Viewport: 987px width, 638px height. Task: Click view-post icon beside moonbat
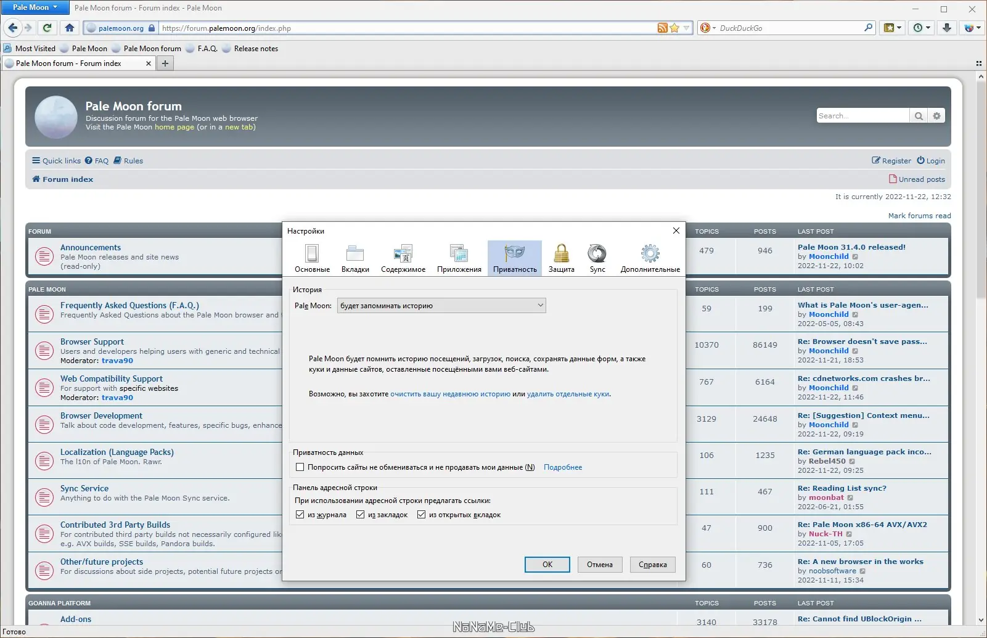tap(850, 498)
